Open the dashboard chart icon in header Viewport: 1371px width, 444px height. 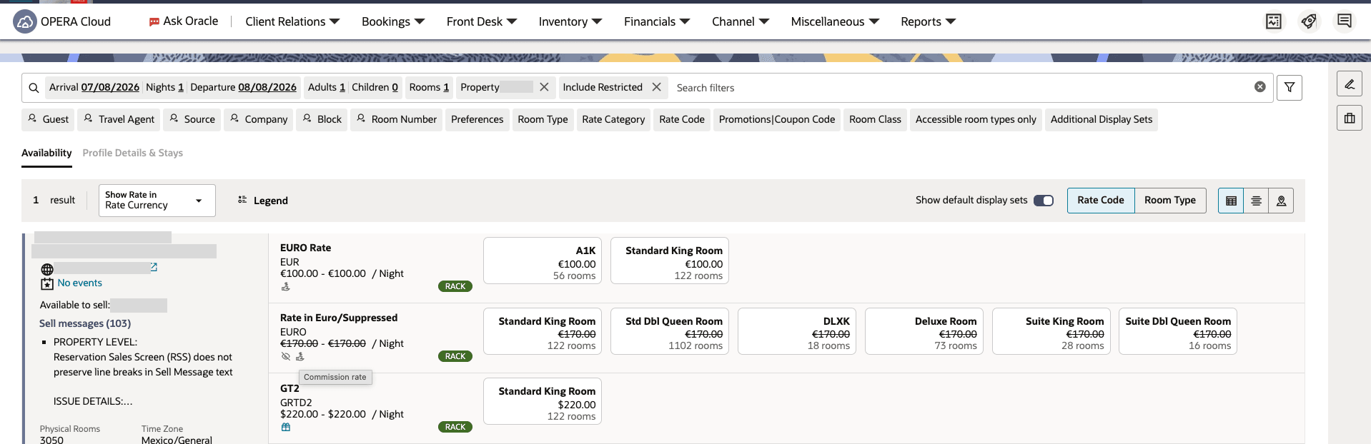pos(1274,21)
